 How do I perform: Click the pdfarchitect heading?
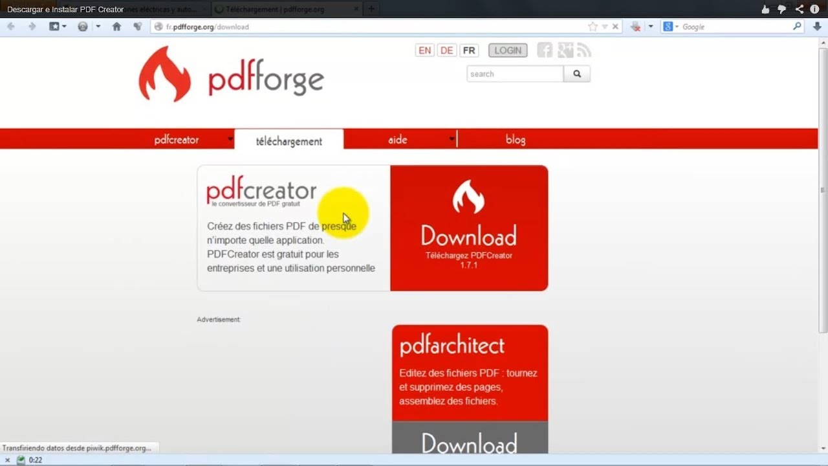452,346
